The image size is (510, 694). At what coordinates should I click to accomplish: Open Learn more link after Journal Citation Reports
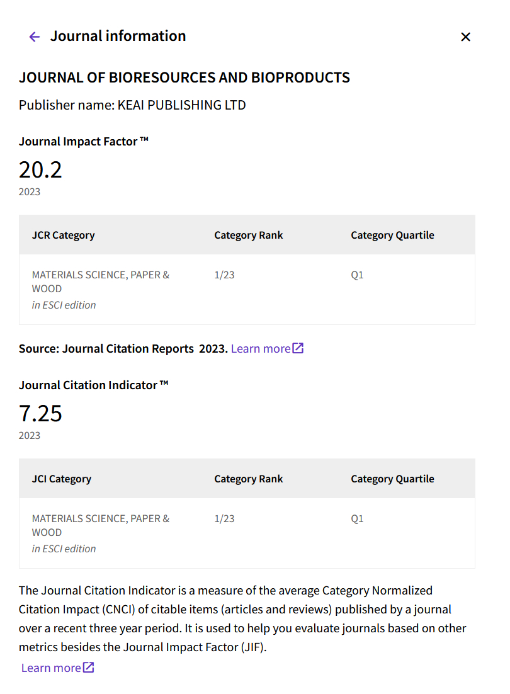tap(261, 349)
